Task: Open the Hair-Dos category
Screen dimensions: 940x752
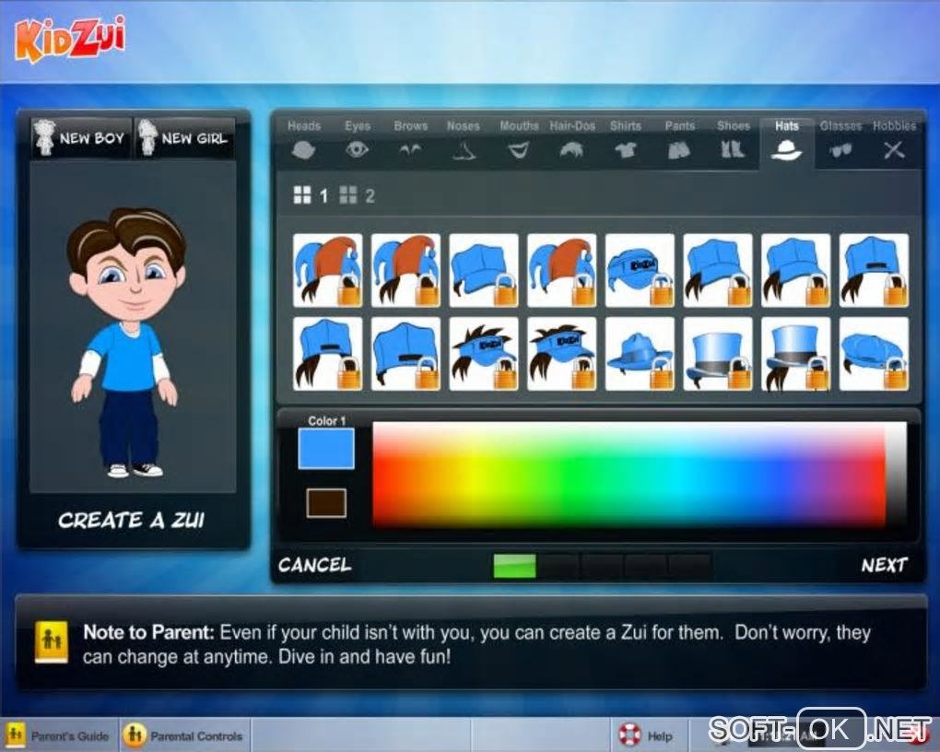Action: point(572,142)
